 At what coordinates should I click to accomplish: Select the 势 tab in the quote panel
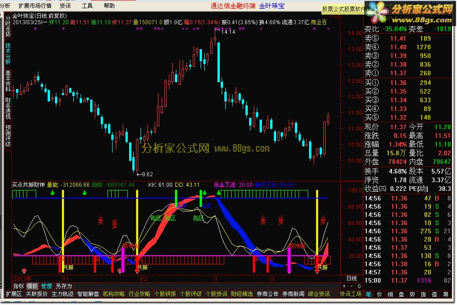[413, 294]
